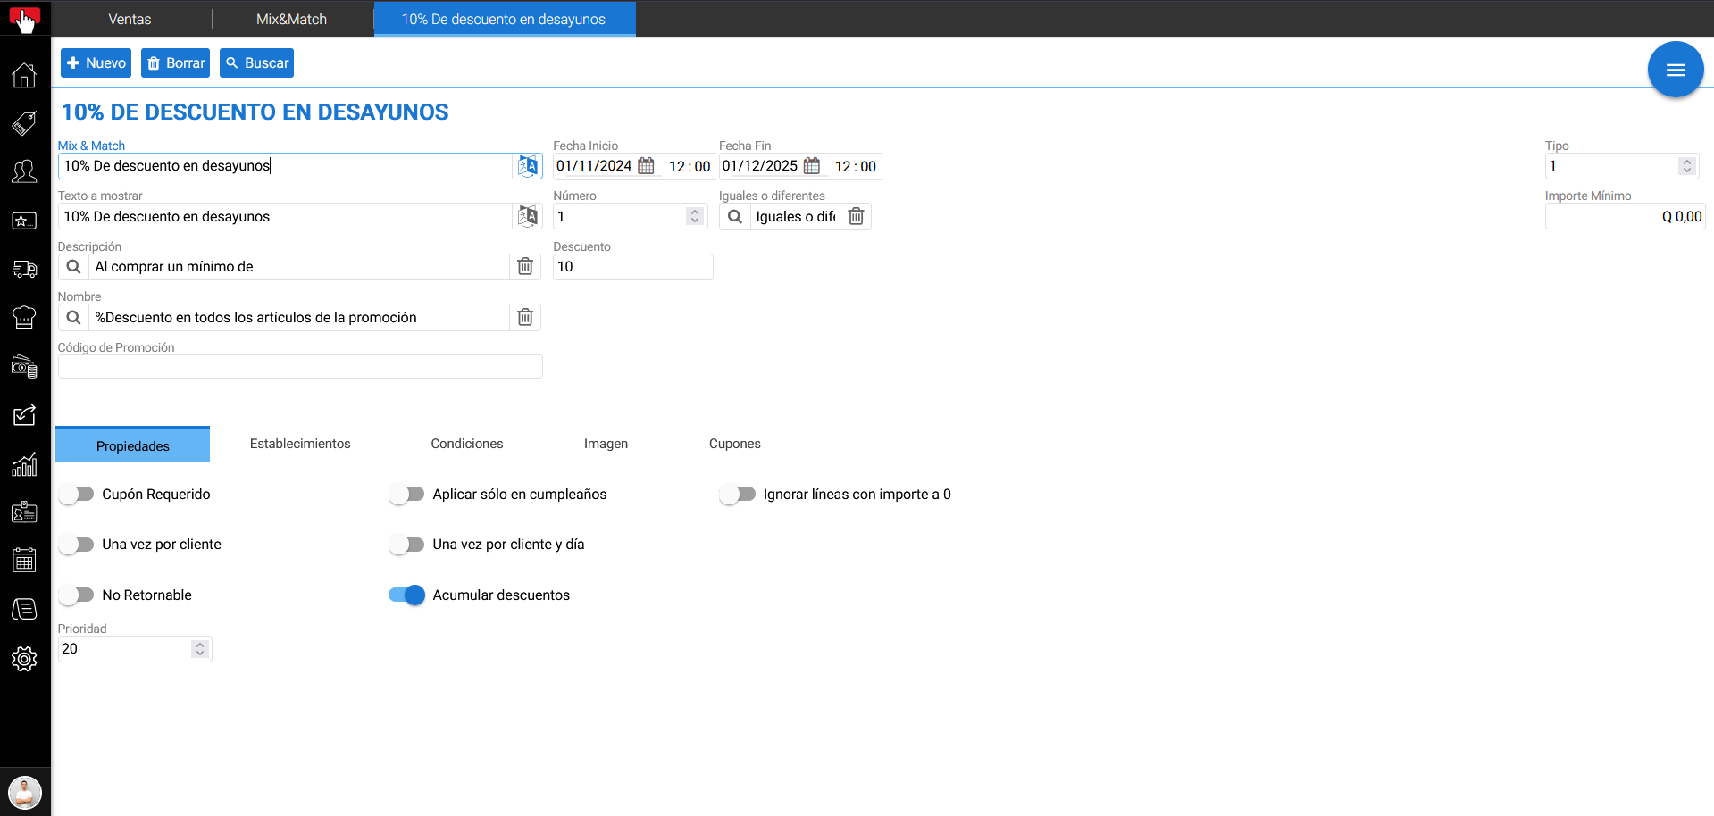Adjust the Prioridad stepper arrows
The width and height of the screenshot is (1714, 816).
tap(200, 649)
